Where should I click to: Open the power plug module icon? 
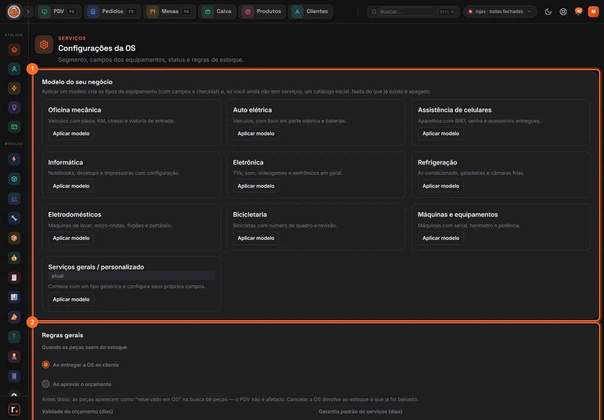(x=14, y=337)
